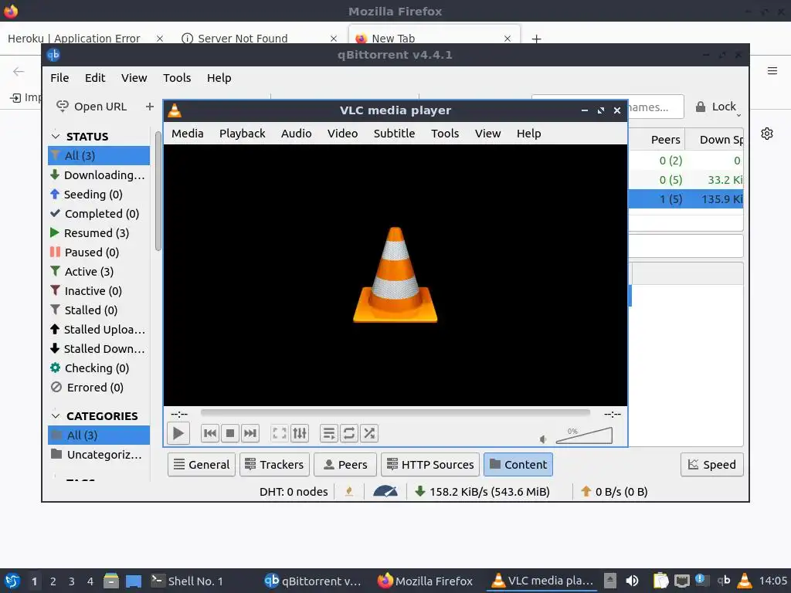
Task: Click upload speed in status bar
Action: click(x=614, y=492)
